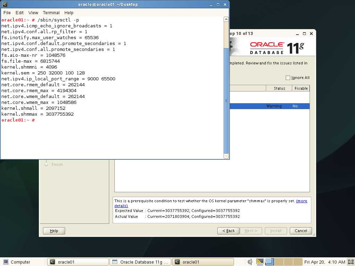Switch to Oracle Database 11g taskbar entry
The image size is (355, 266).
140,262
